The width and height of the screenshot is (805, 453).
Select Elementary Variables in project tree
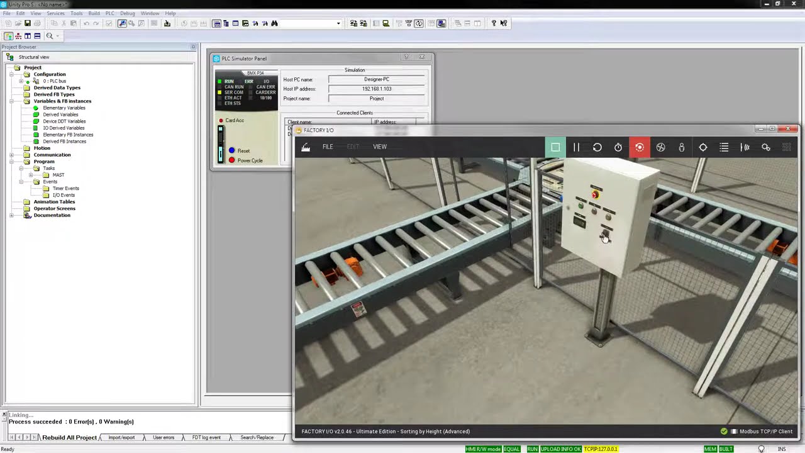tap(64, 108)
